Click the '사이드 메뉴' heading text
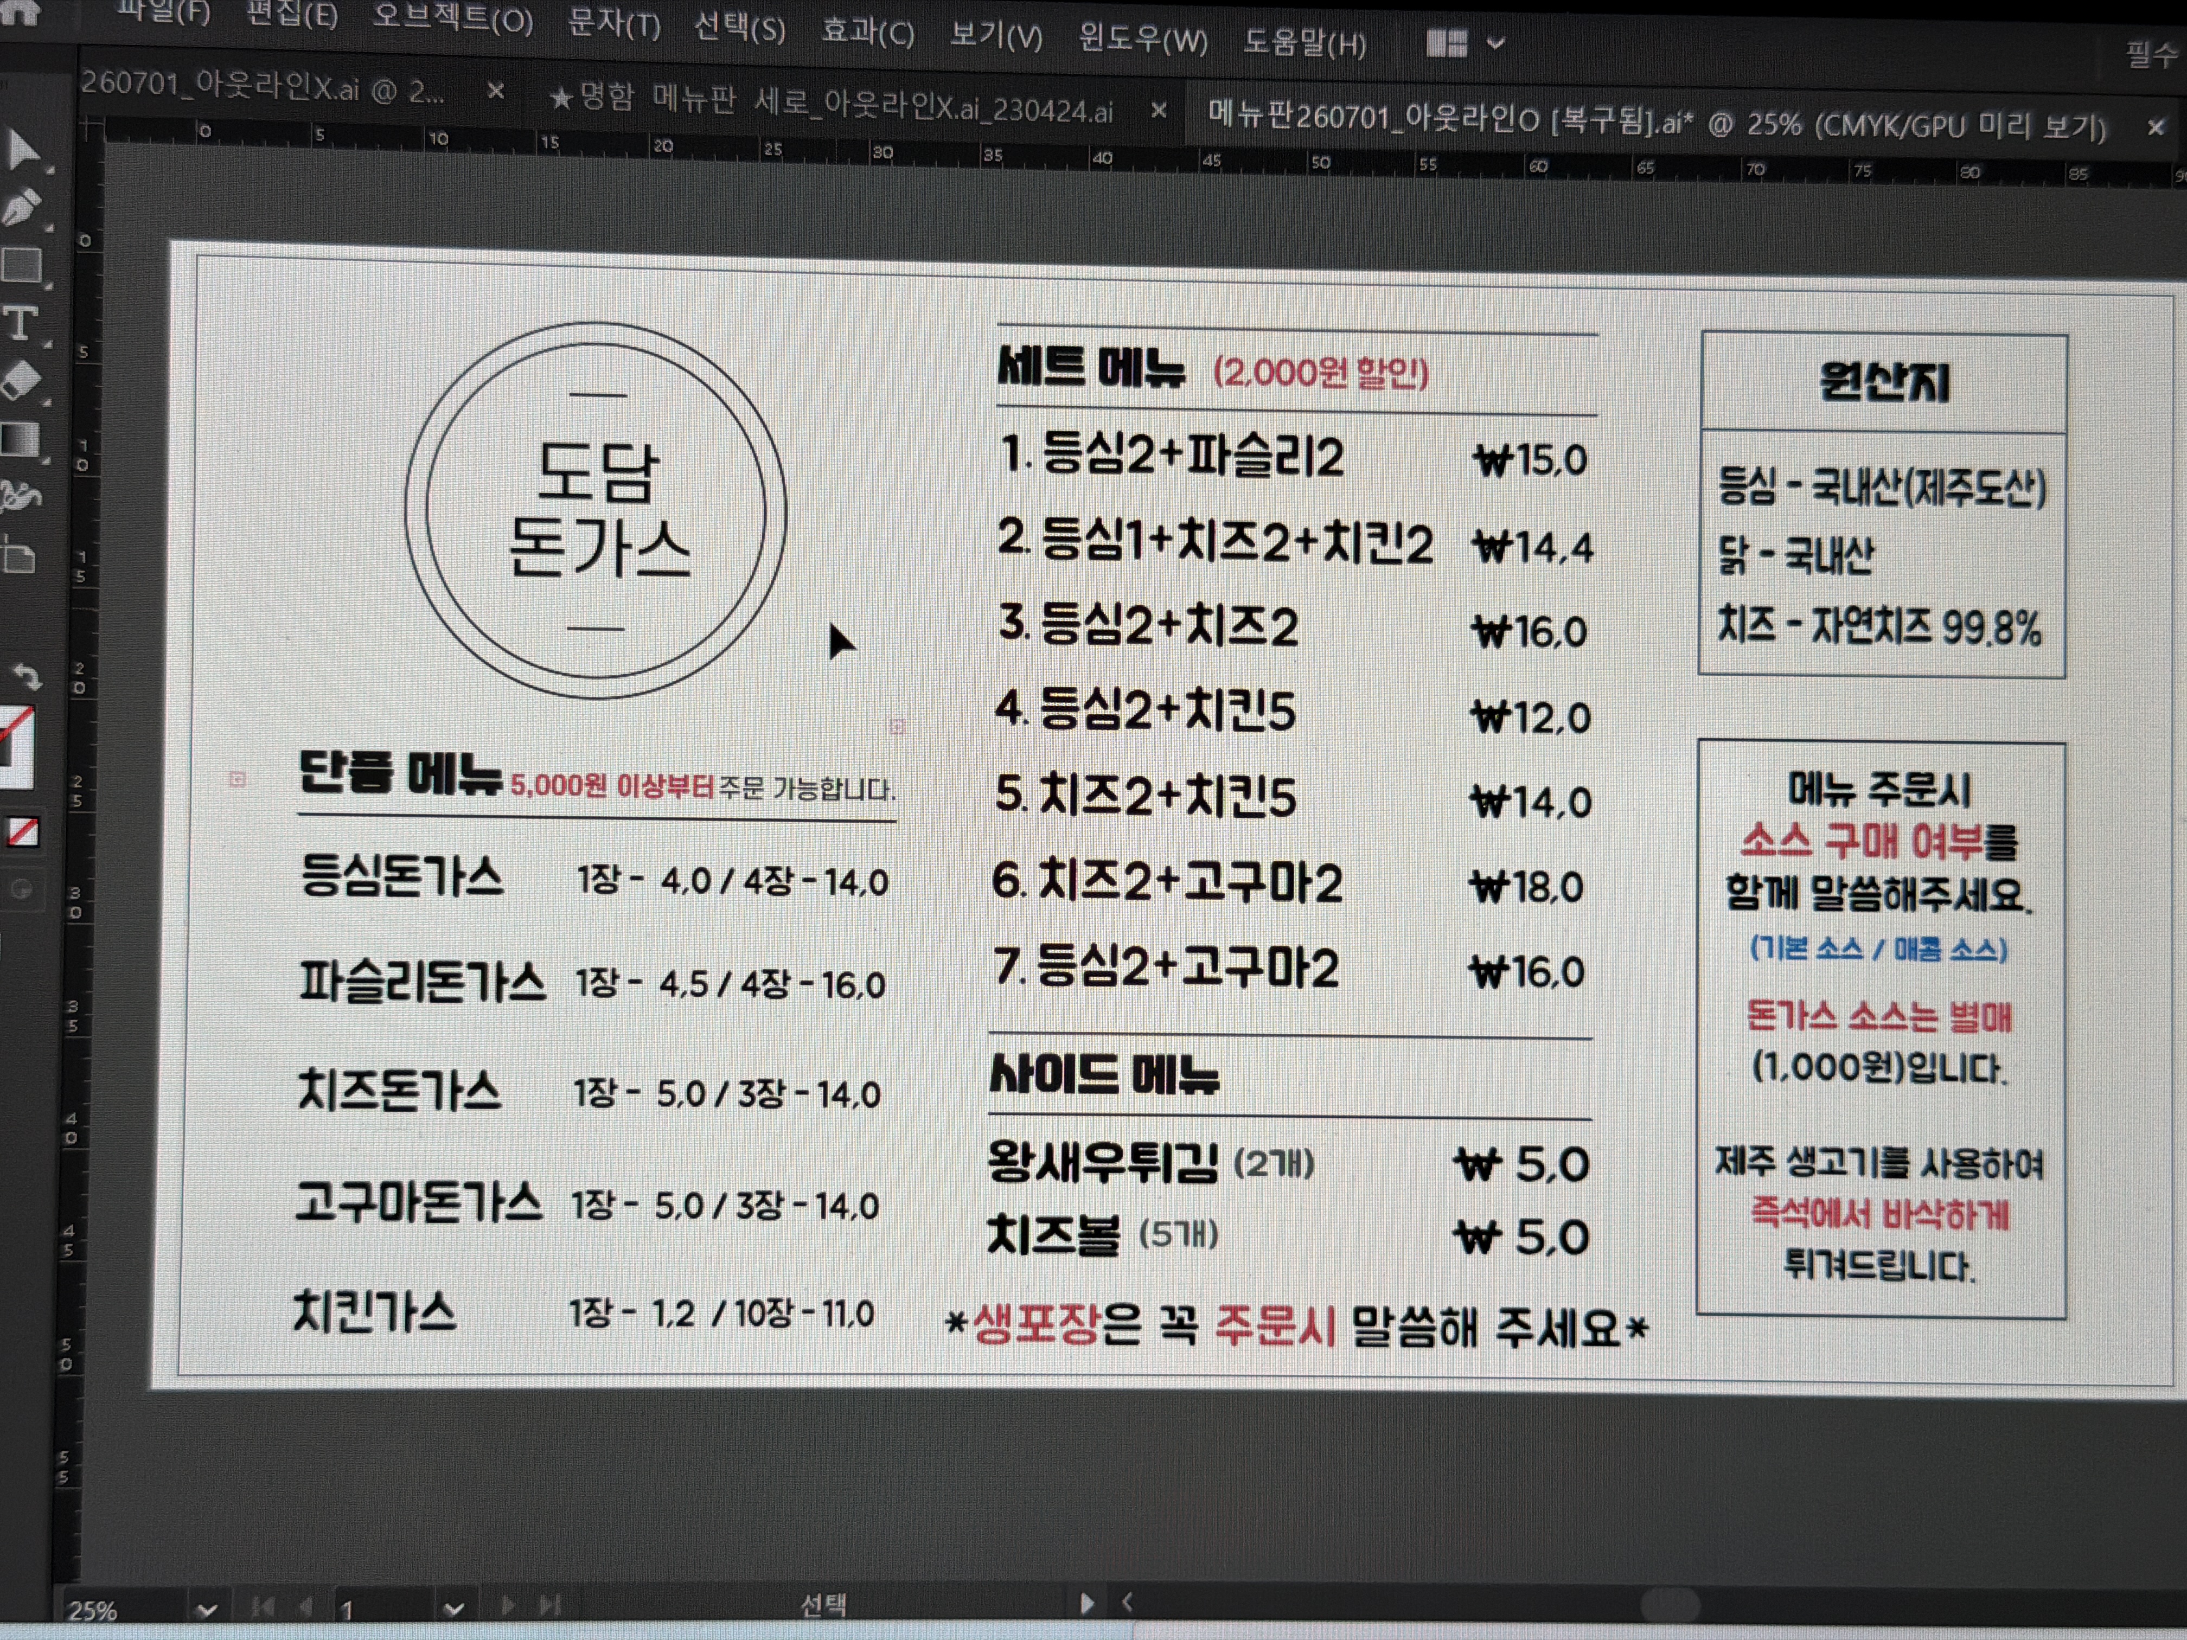 tap(1105, 1074)
